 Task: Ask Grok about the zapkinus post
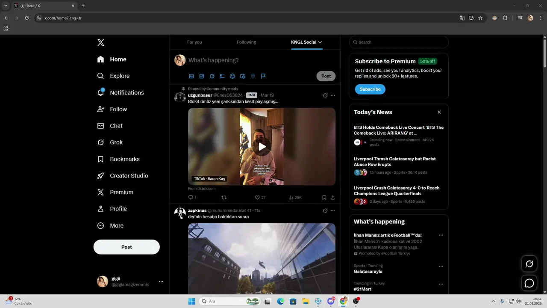[x=325, y=210]
